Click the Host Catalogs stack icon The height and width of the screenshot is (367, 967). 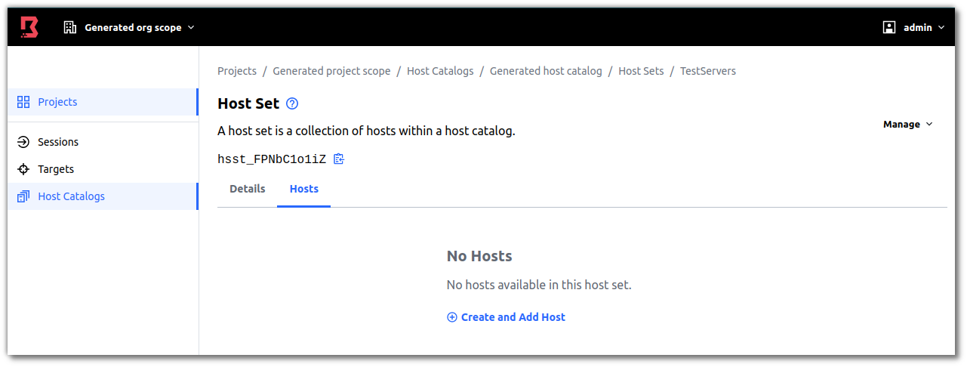(23, 196)
